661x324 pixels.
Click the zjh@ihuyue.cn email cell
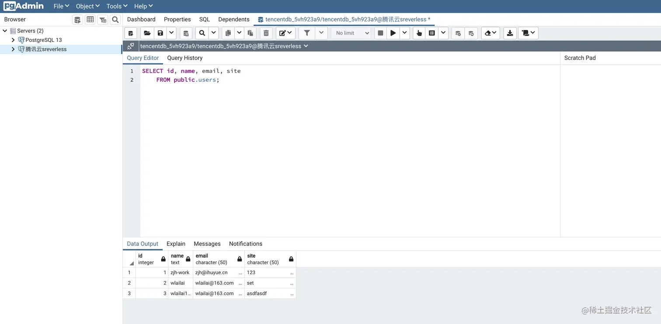click(x=219, y=272)
